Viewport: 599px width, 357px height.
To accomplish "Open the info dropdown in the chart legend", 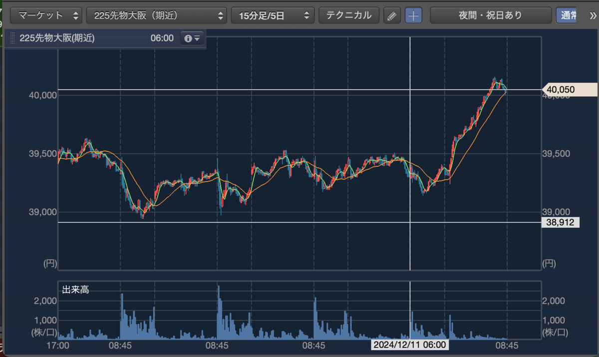I will (192, 38).
